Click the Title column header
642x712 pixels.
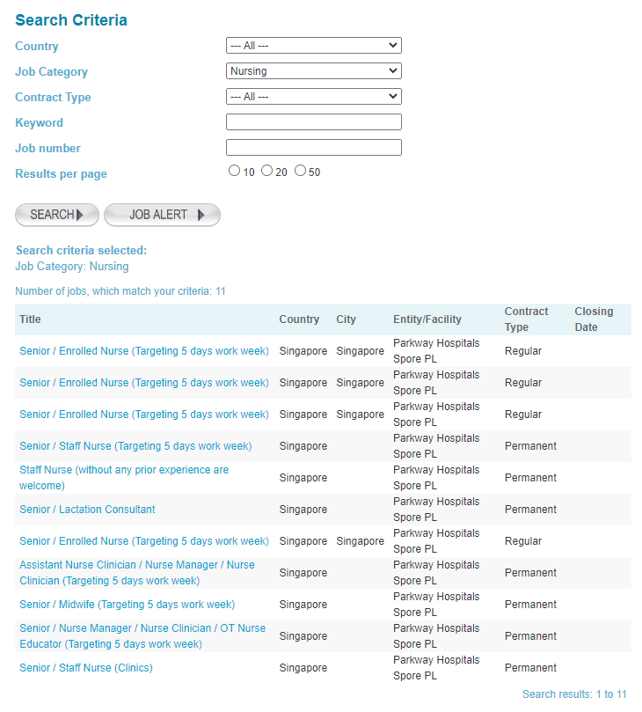(30, 319)
